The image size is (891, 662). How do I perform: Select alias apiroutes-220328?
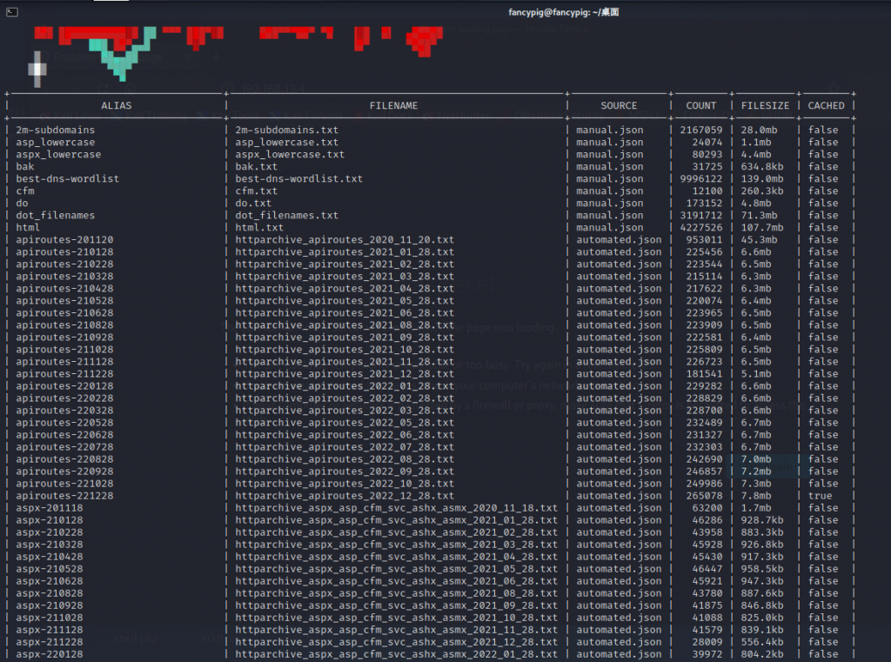pyautogui.click(x=64, y=411)
